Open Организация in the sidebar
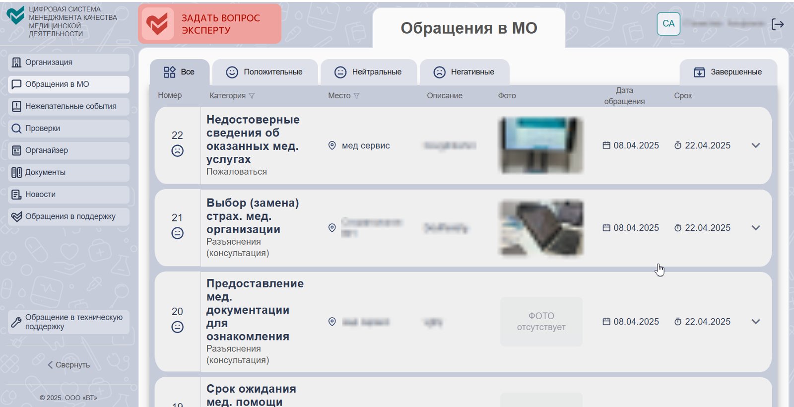Image resolution: width=794 pixels, height=407 pixels. [x=68, y=63]
